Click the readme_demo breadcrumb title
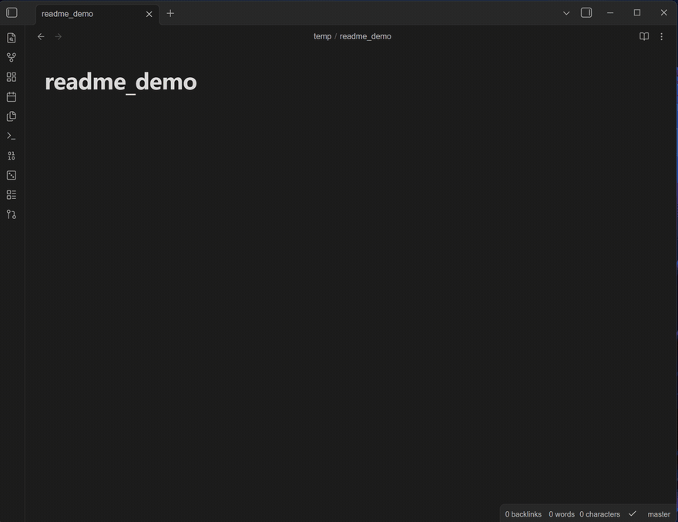The height and width of the screenshot is (522, 678). 365,36
